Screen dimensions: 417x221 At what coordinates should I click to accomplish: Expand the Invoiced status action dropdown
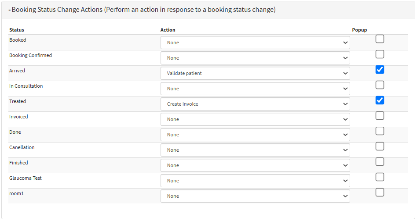click(x=255, y=120)
